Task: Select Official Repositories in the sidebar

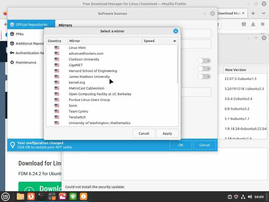Action: pos(31,24)
